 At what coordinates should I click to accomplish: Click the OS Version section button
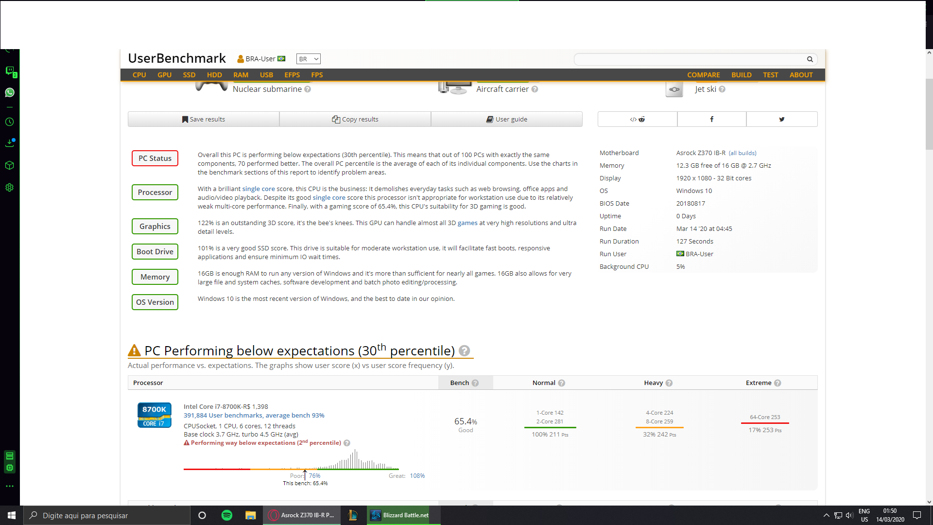[x=155, y=302]
